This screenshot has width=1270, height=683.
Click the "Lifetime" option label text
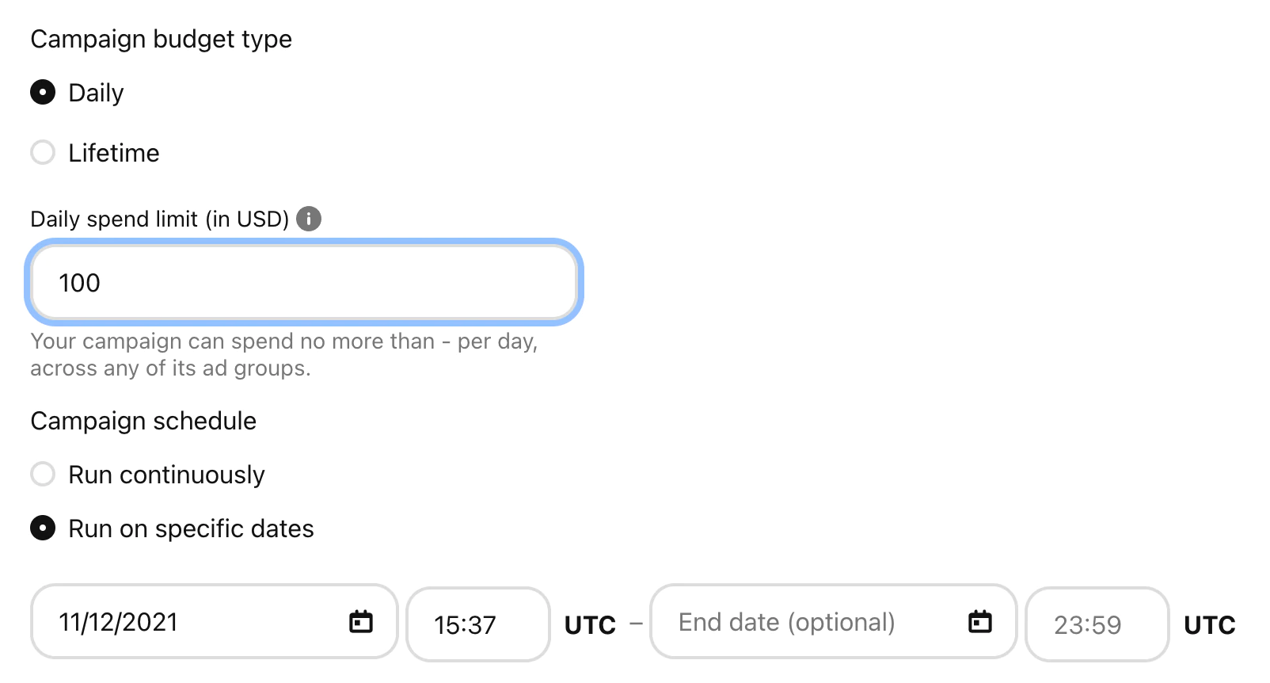coord(114,153)
